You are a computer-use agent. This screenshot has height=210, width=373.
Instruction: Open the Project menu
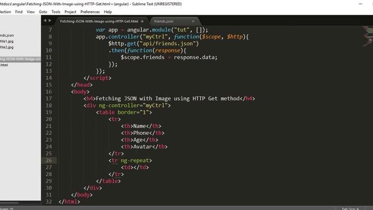(70, 12)
